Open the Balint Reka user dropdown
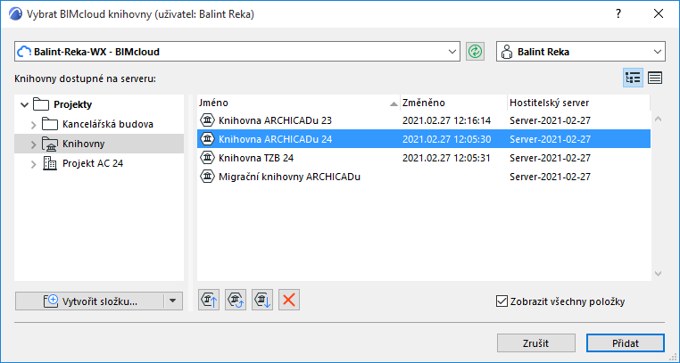This screenshot has width=680, height=363. coord(657,52)
